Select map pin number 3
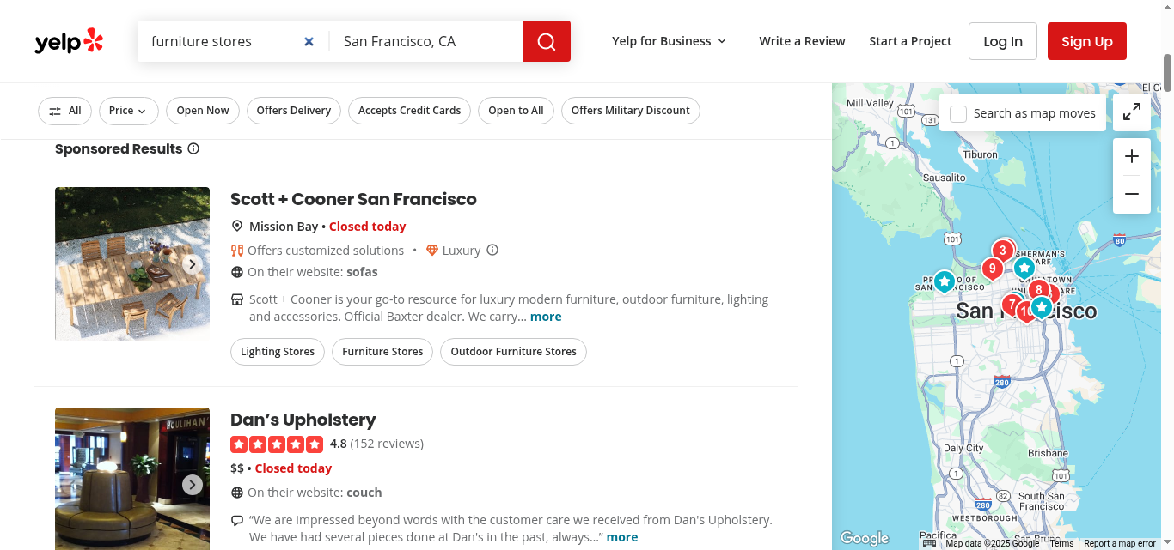1174x550 pixels. pos(1002,251)
